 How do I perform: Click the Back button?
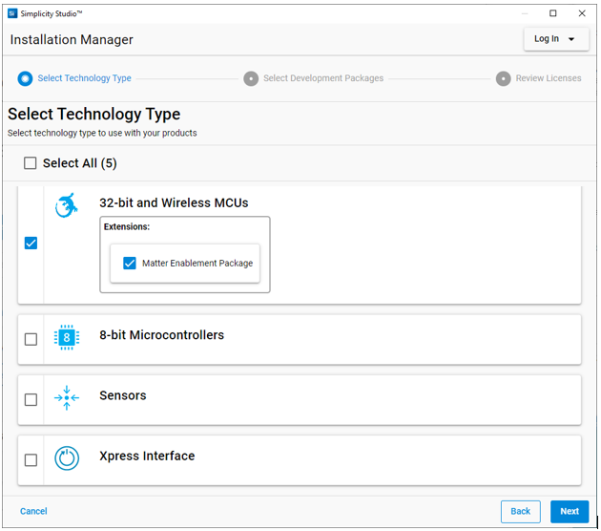(x=521, y=512)
